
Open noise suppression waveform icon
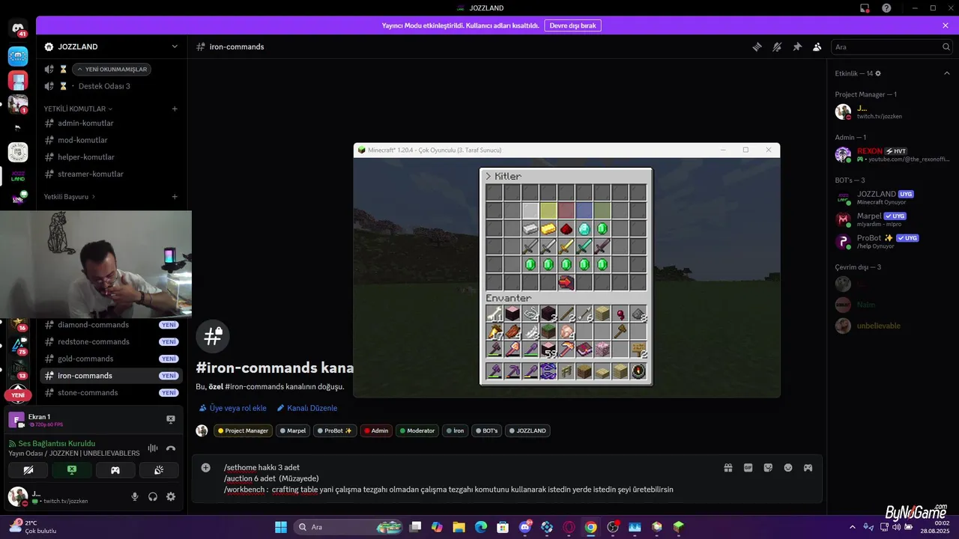[x=153, y=448]
